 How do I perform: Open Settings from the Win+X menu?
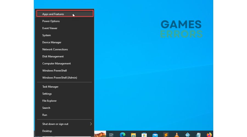coord(64,94)
